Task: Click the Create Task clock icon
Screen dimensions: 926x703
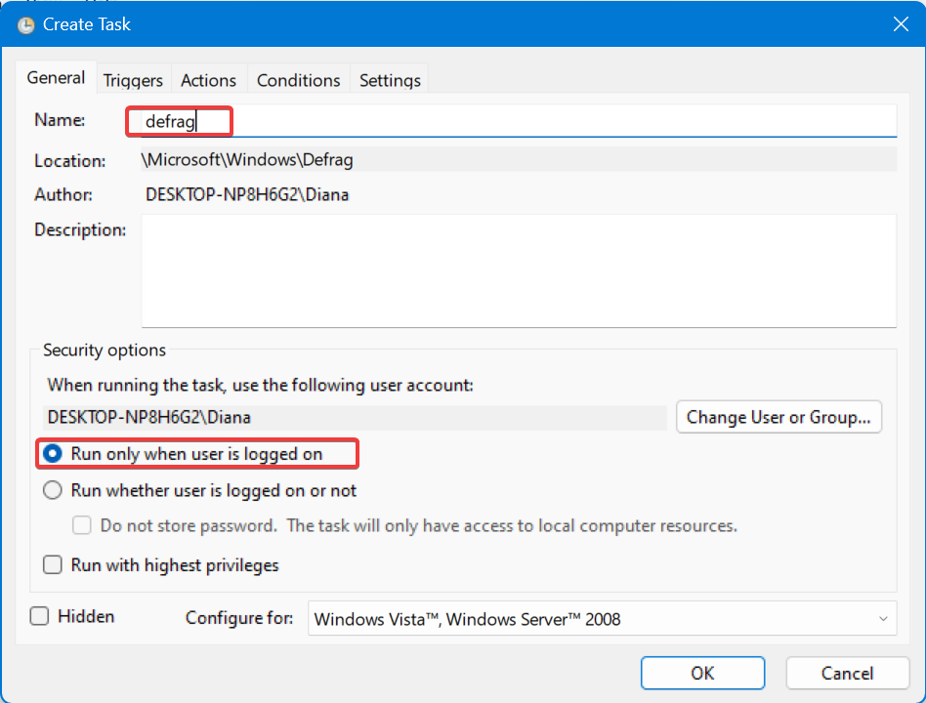Action: 25,25
